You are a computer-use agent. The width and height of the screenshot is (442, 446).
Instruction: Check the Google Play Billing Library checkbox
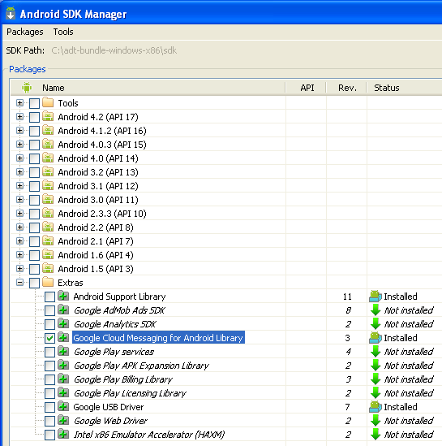click(49, 379)
